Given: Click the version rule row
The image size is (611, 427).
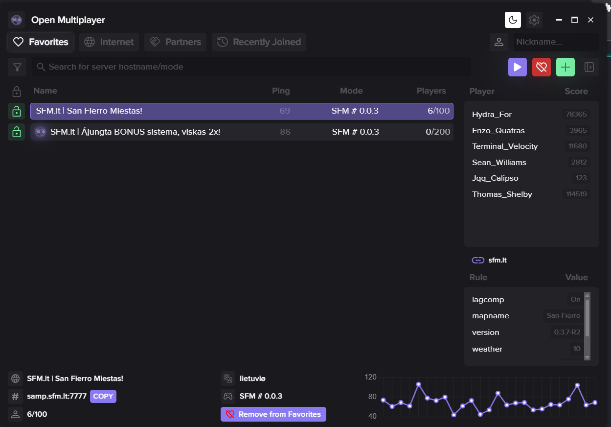Looking at the screenshot, I should click(527, 332).
